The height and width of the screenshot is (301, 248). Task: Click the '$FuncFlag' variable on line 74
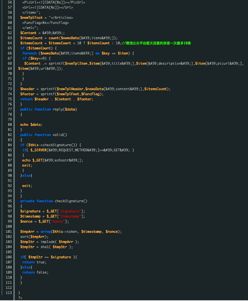pyautogui.click(x=90, y=94)
